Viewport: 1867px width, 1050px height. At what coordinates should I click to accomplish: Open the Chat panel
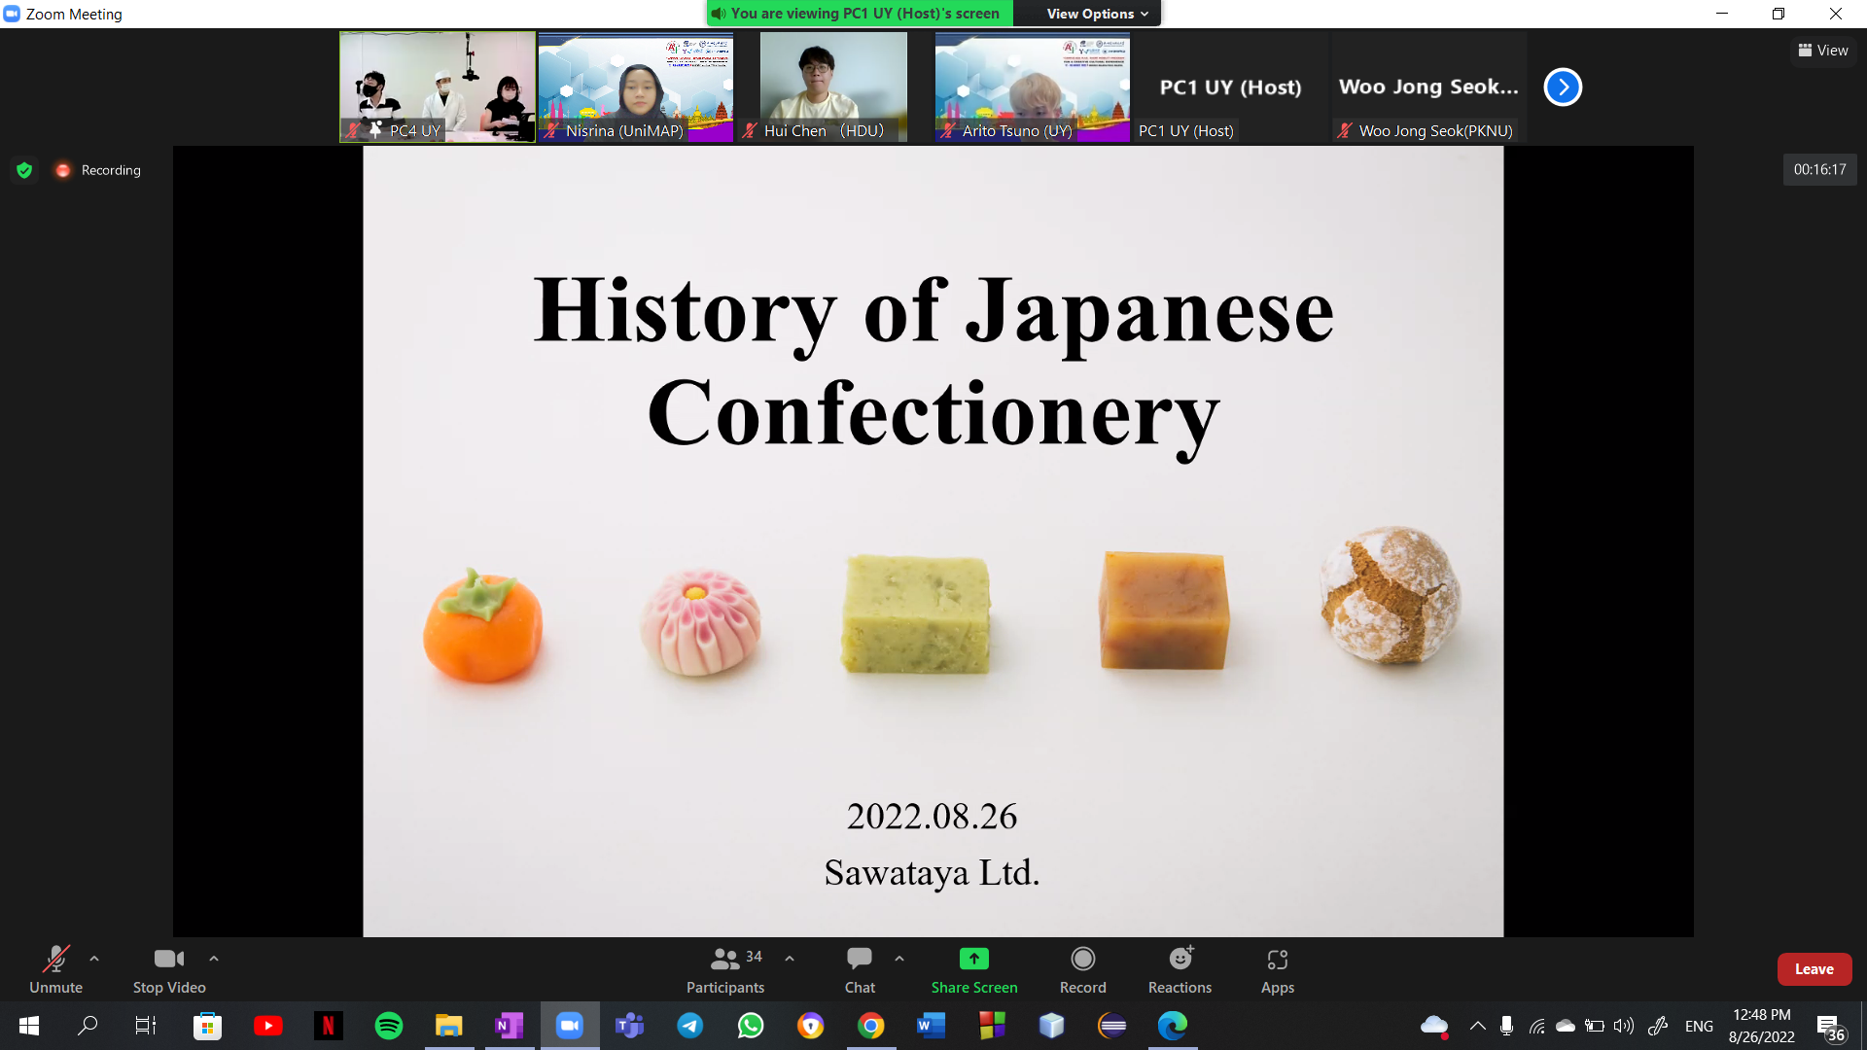859,960
